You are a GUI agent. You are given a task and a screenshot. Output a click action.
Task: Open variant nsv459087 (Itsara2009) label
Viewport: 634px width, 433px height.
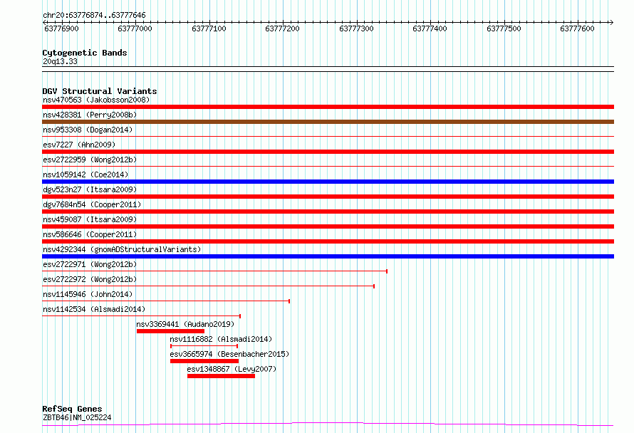90,219
